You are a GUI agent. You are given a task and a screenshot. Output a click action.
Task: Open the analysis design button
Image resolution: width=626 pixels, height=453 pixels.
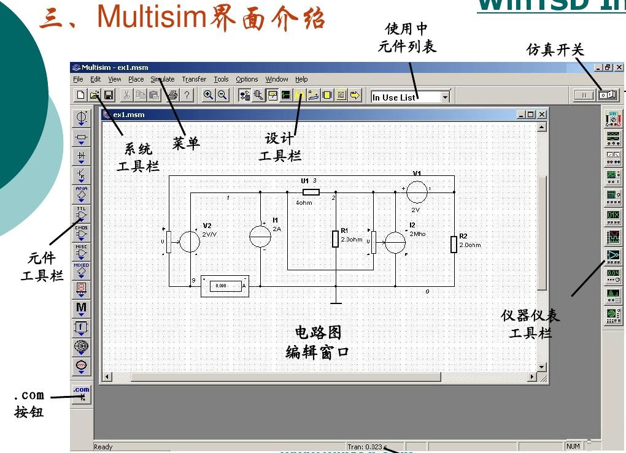300,95
